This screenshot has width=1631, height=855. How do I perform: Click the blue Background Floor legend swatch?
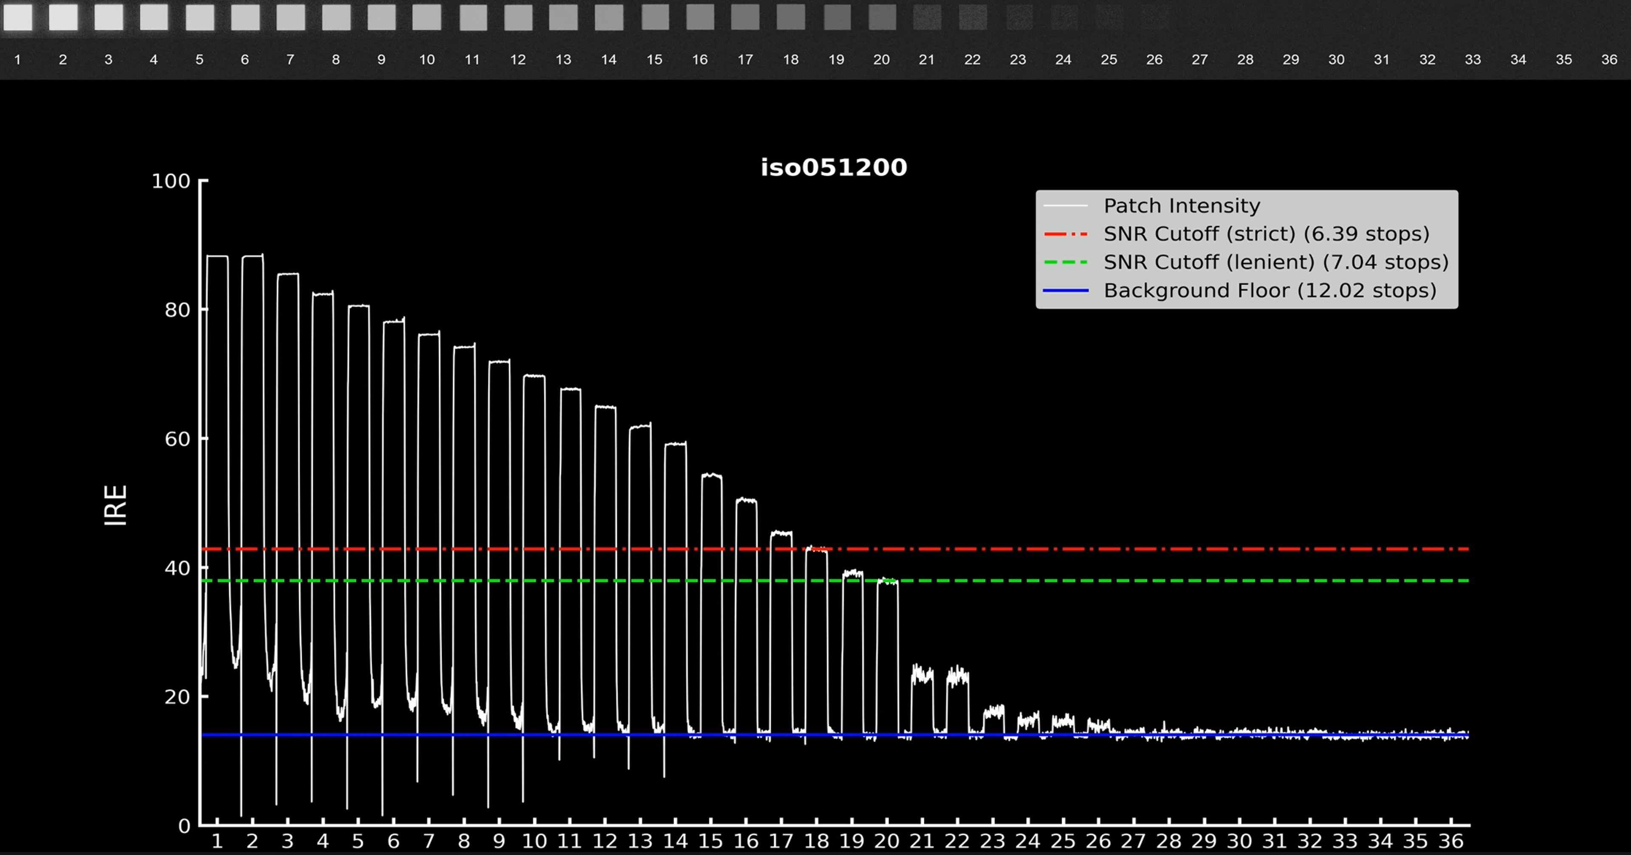pos(1066,290)
